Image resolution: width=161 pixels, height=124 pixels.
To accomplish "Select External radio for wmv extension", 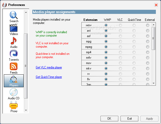I will 148,25.
